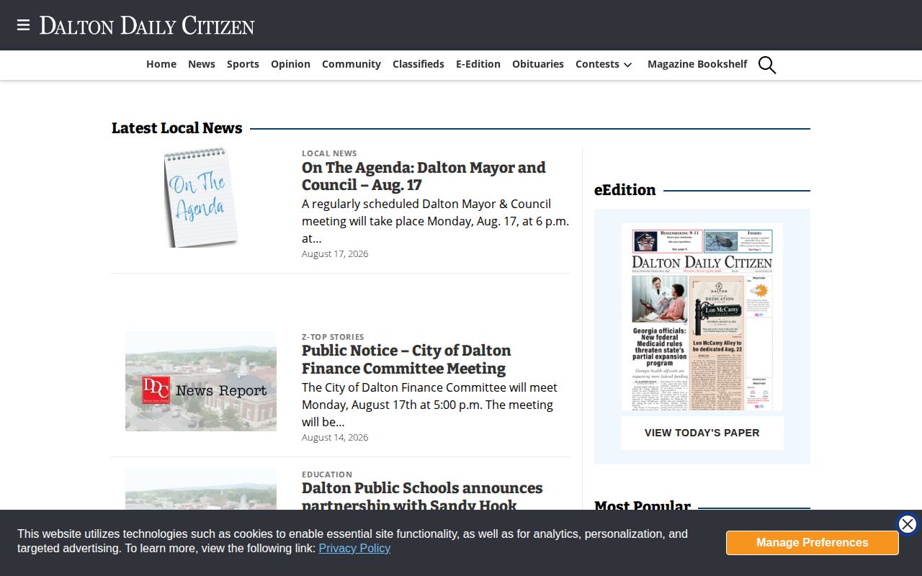Open the hamburger menu icon

click(23, 25)
